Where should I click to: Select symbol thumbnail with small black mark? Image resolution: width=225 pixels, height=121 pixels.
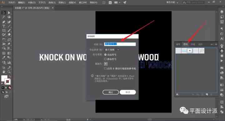(x=190, y=51)
